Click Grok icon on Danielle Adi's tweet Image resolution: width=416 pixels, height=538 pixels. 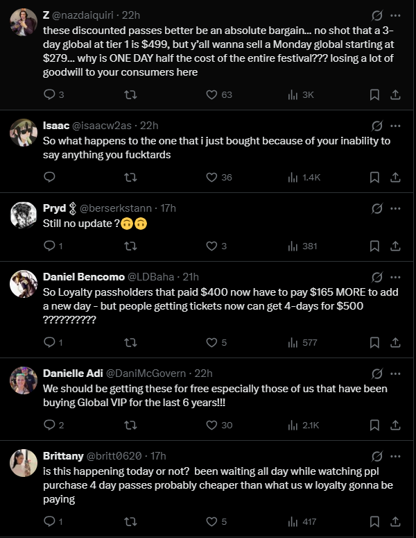[x=378, y=373]
